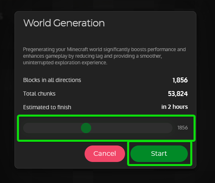Select the Blocks in all directions label

pyautogui.click(x=52, y=80)
